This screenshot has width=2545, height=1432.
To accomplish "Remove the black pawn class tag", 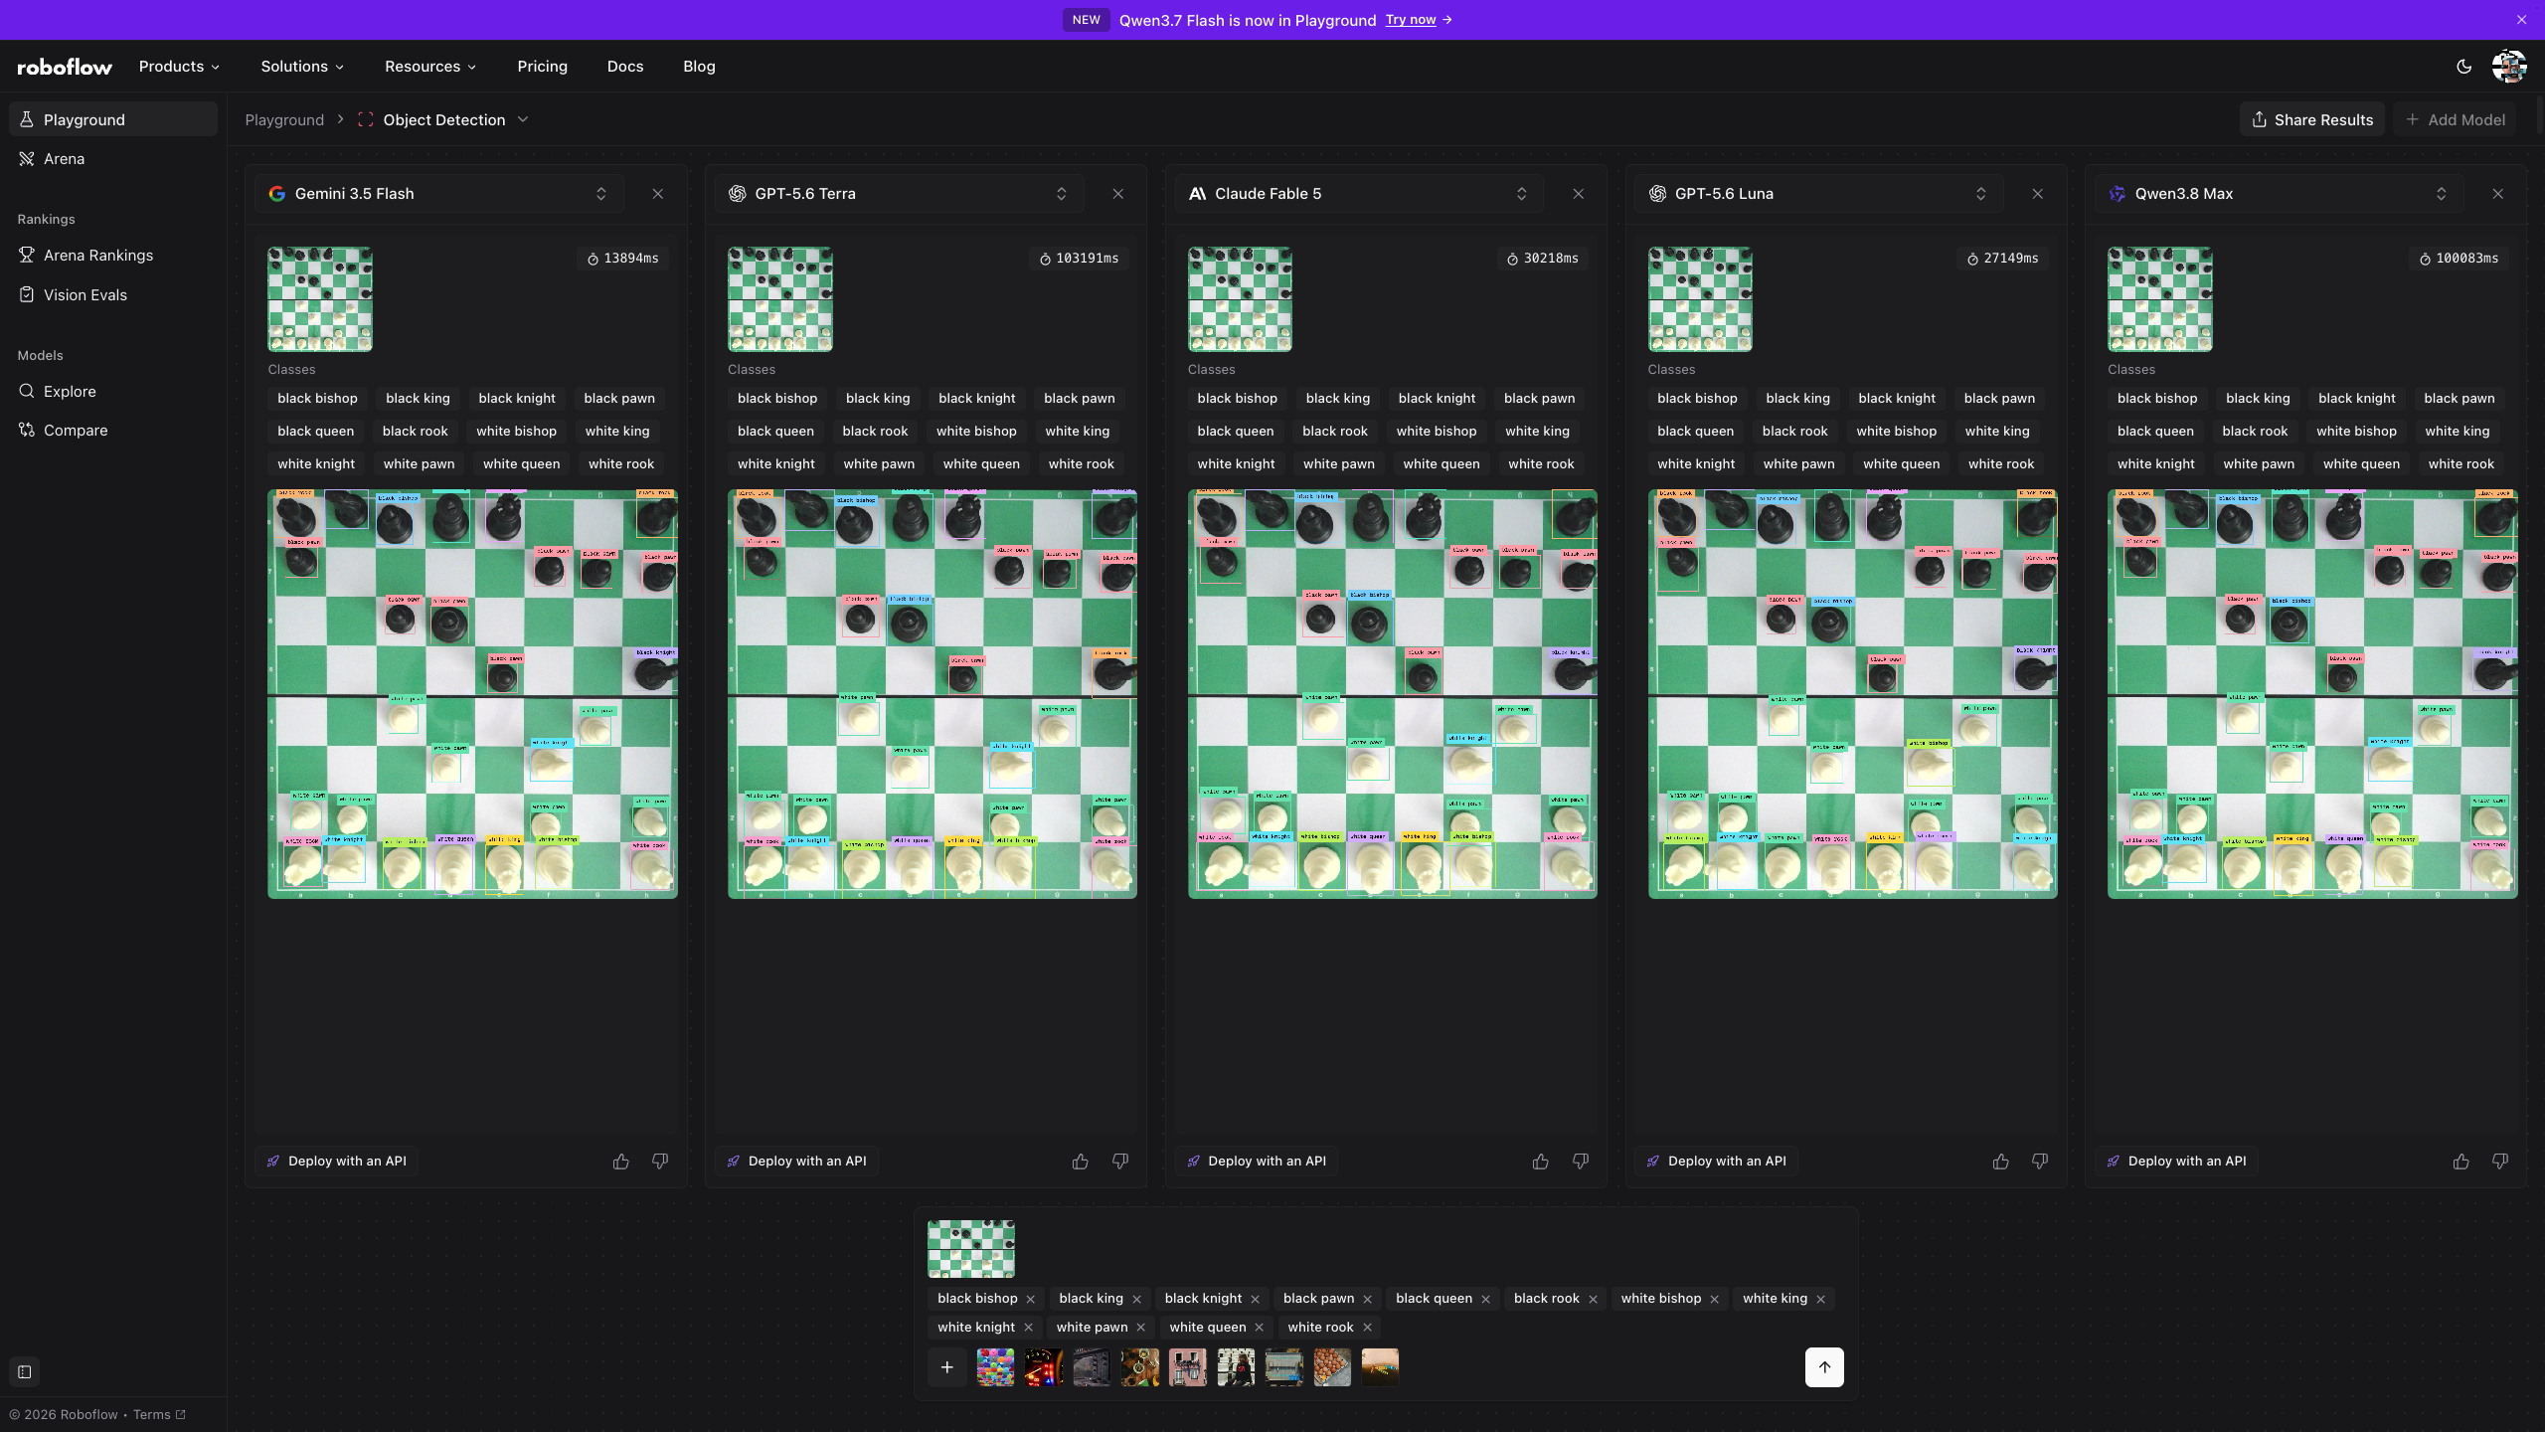I will pyautogui.click(x=1368, y=1299).
